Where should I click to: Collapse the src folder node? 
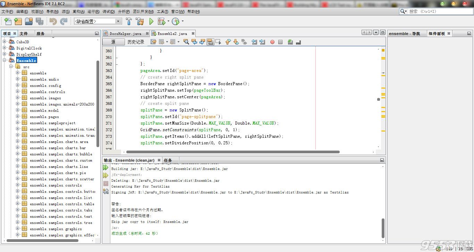click(x=11, y=66)
